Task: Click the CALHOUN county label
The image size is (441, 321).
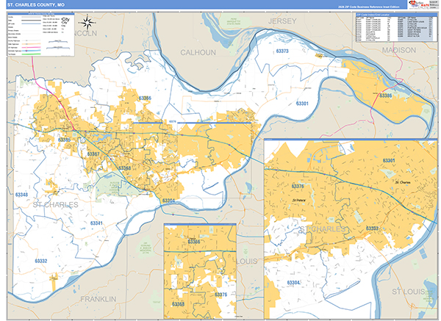Action: (x=198, y=53)
